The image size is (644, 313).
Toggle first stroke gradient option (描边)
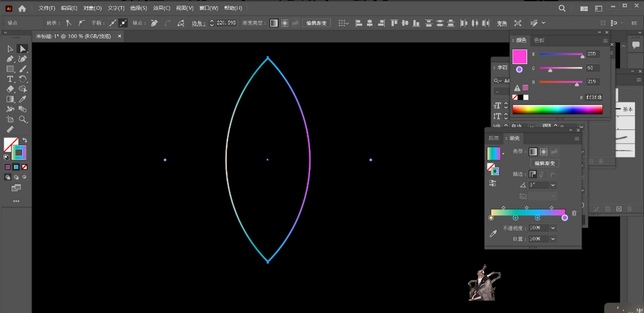click(533, 174)
